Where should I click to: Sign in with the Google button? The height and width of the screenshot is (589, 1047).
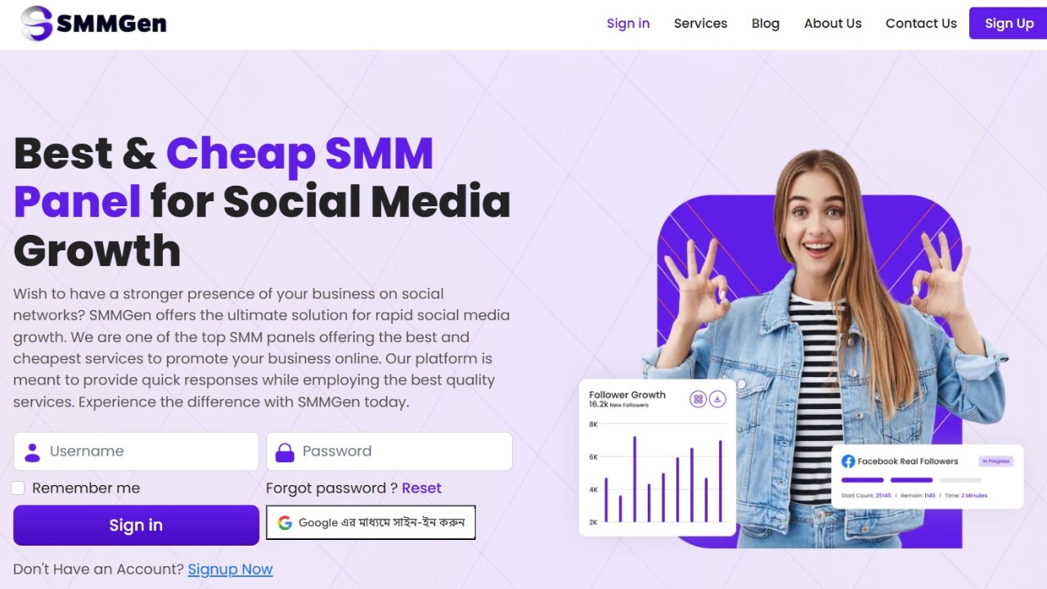pos(371,523)
